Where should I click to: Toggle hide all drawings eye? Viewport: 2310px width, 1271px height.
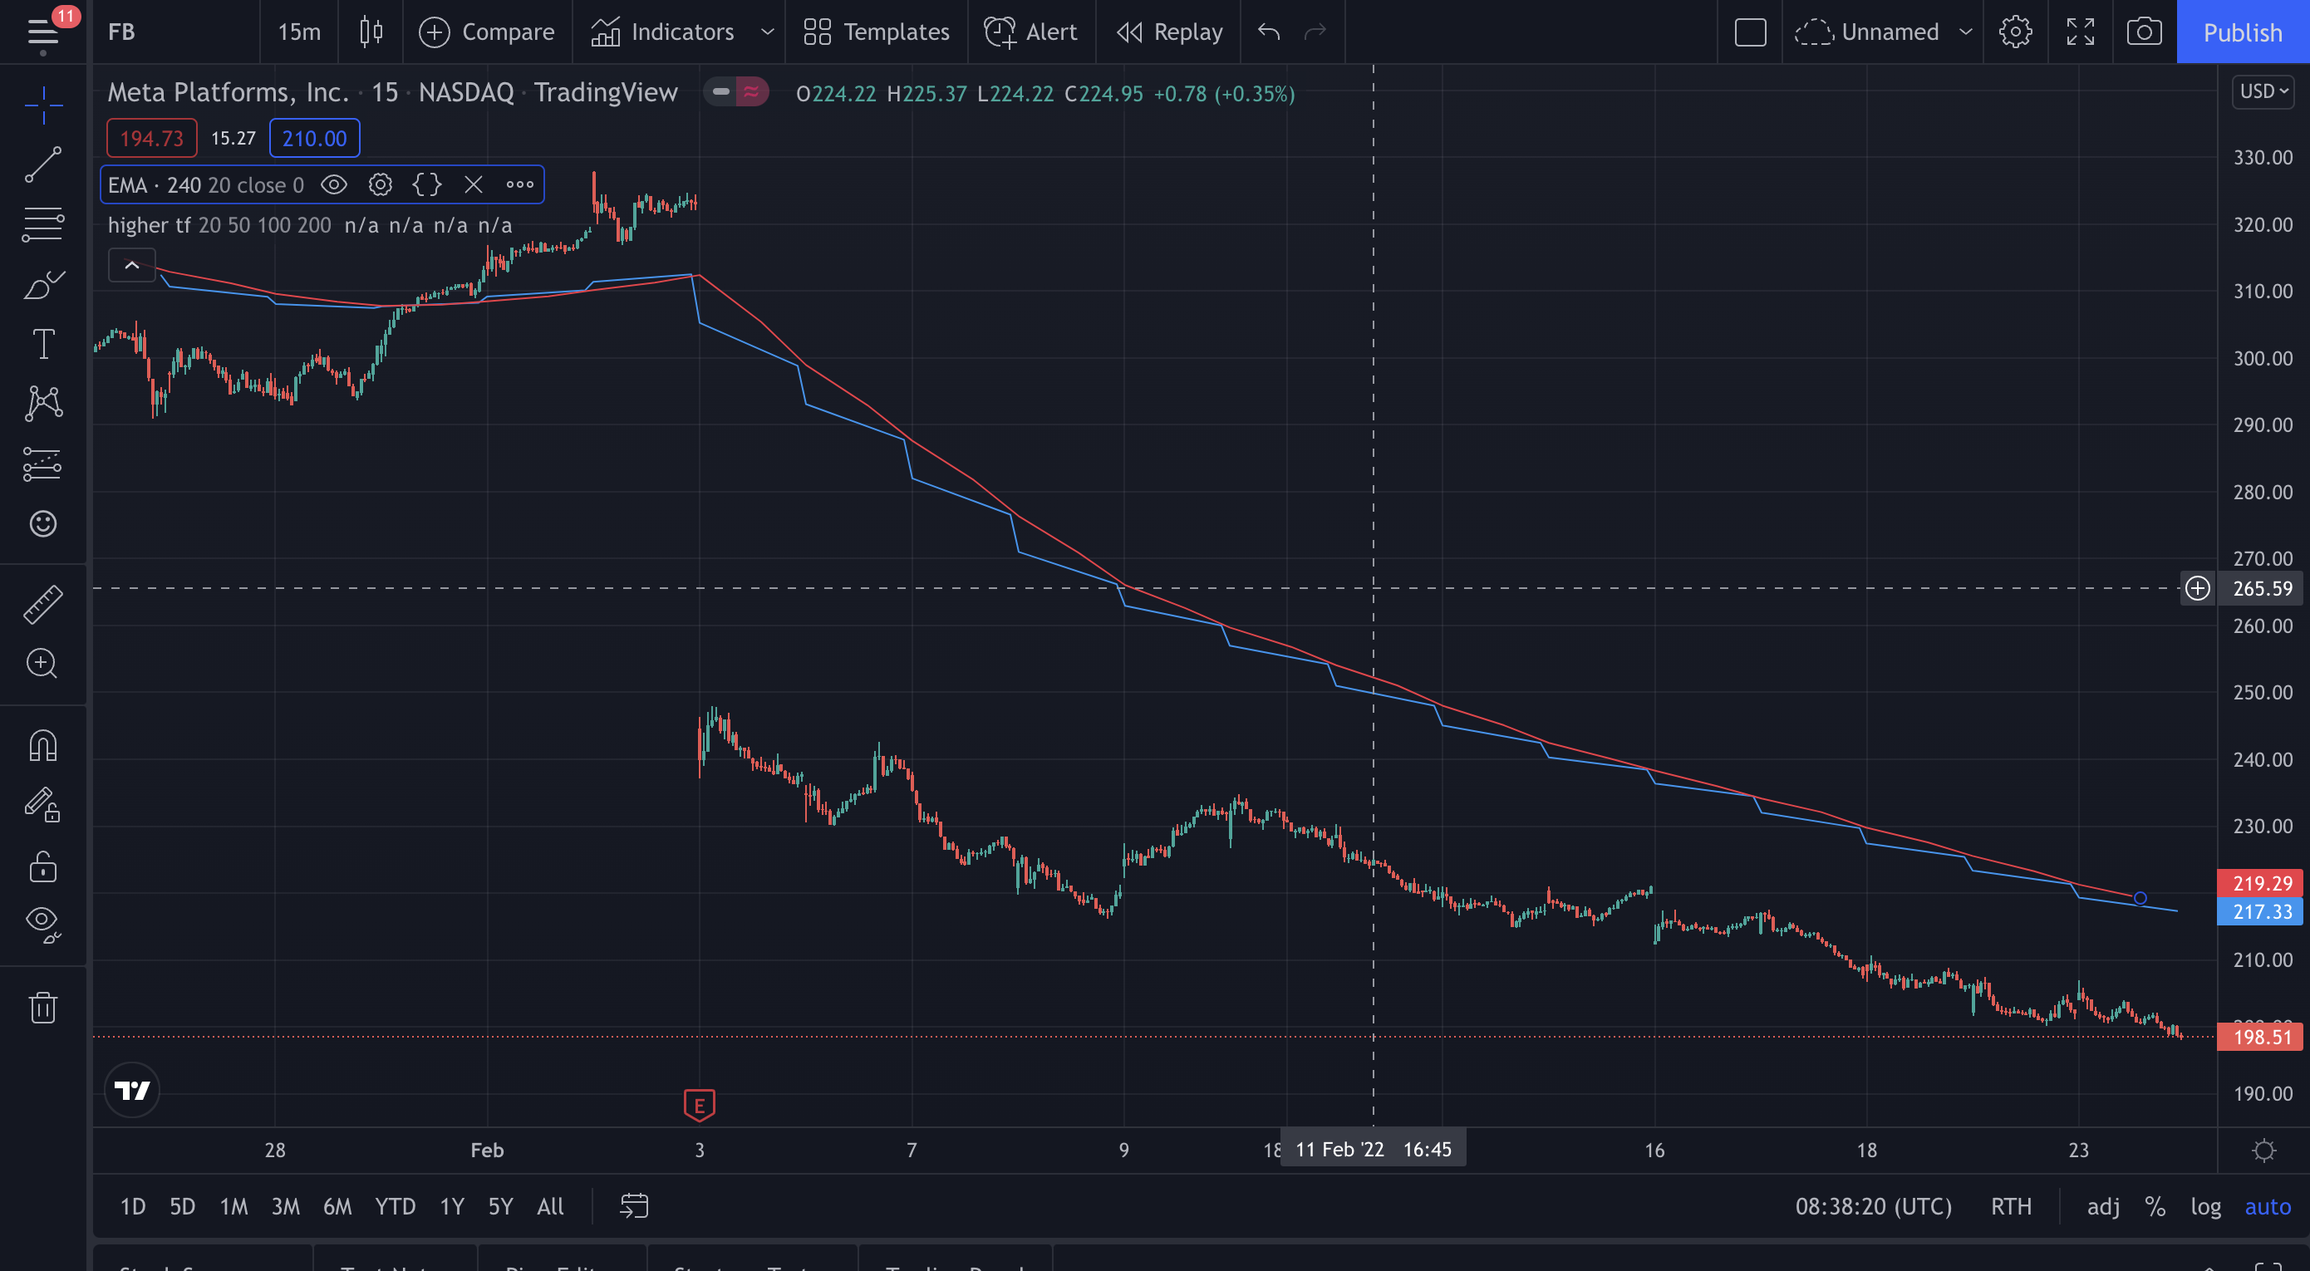coord(43,923)
